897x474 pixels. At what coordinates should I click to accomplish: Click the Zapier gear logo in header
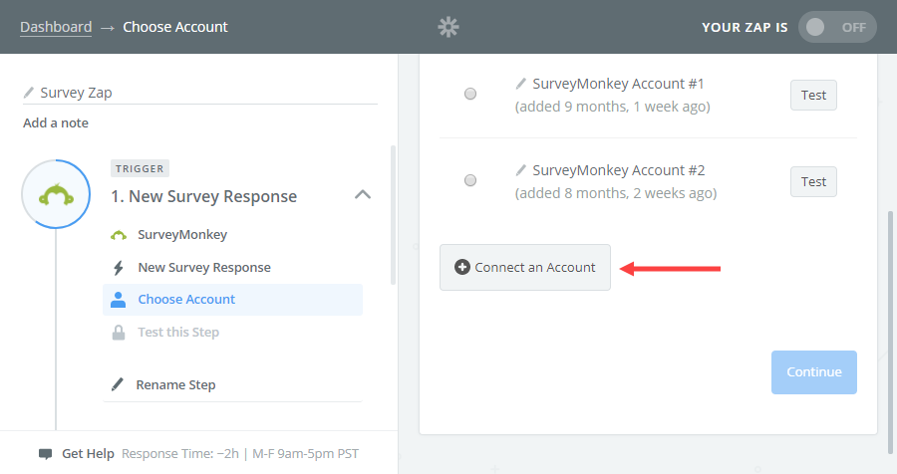click(448, 27)
